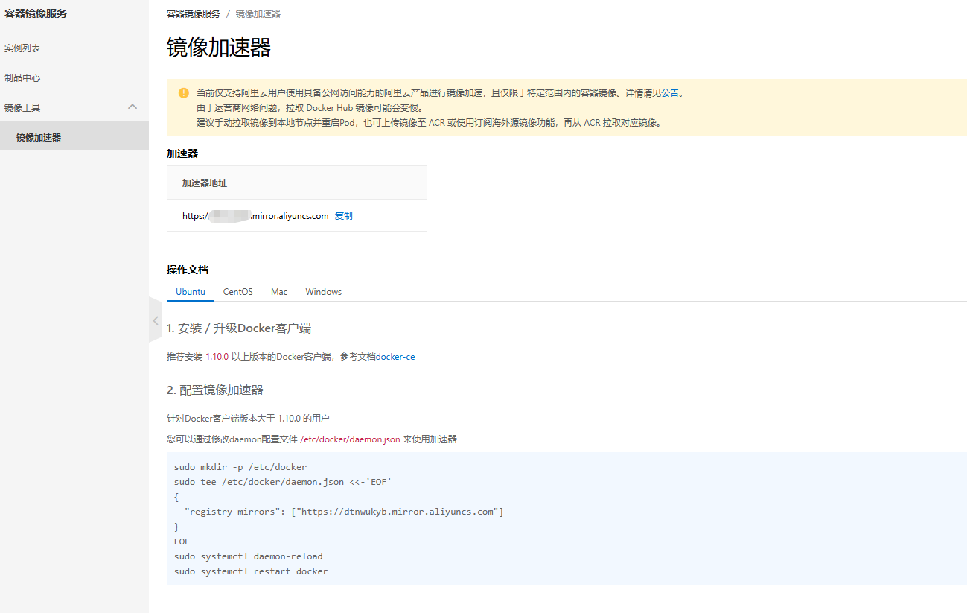Switch to the CentOS tab
The width and height of the screenshot is (967, 613).
coord(238,292)
